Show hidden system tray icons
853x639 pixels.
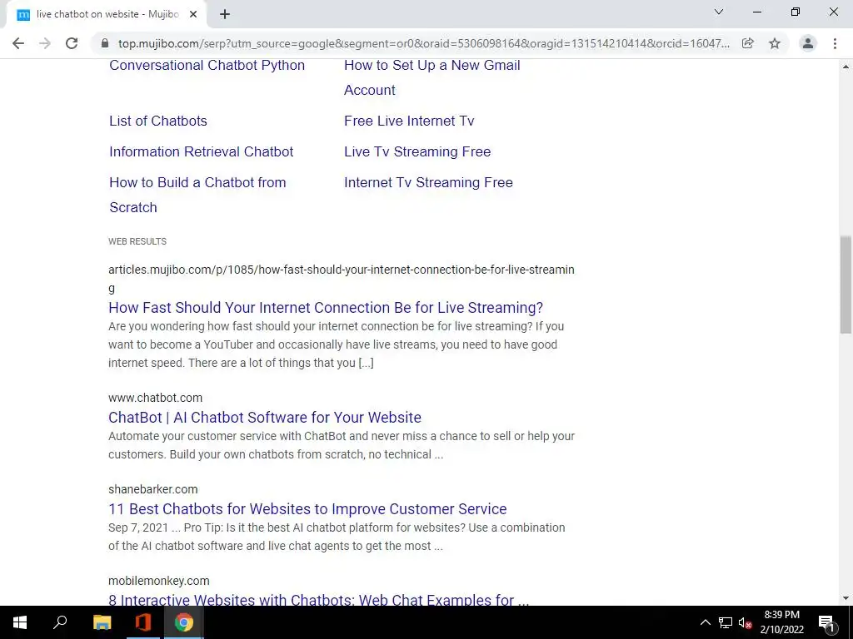(x=705, y=622)
